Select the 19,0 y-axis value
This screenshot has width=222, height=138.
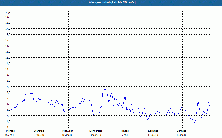pos(8,17)
